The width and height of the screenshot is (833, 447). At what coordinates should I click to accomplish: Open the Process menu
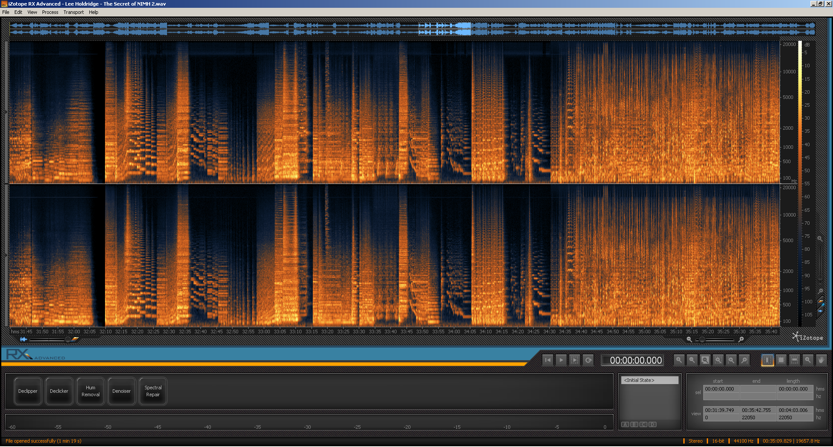point(50,12)
